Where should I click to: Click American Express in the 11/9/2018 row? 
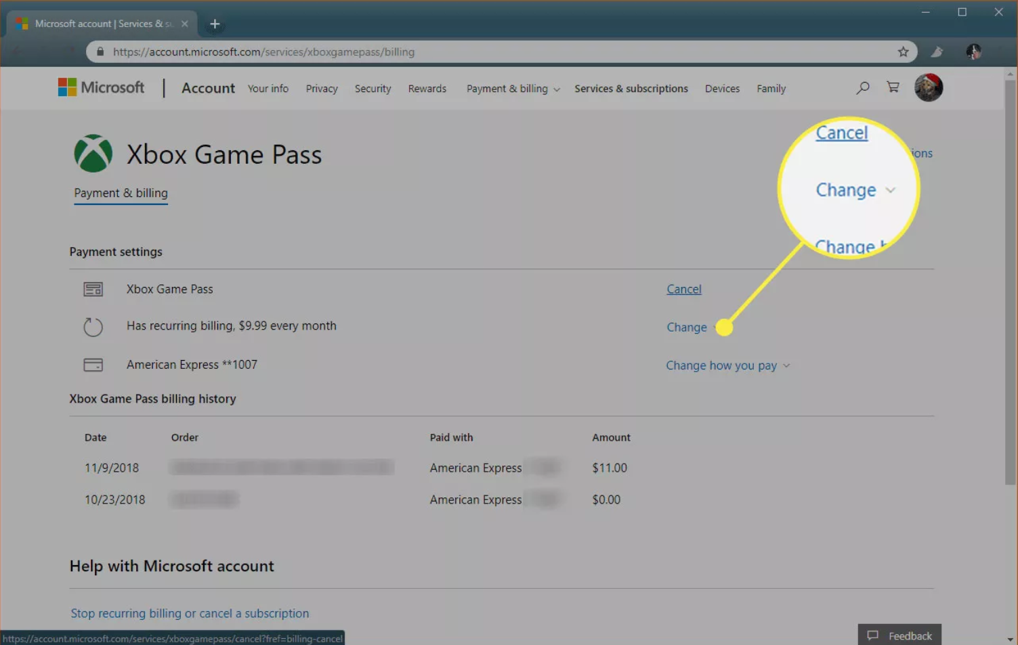tap(475, 468)
